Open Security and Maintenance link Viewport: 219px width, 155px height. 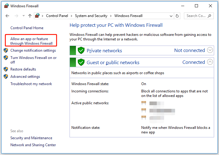(31, 138)
